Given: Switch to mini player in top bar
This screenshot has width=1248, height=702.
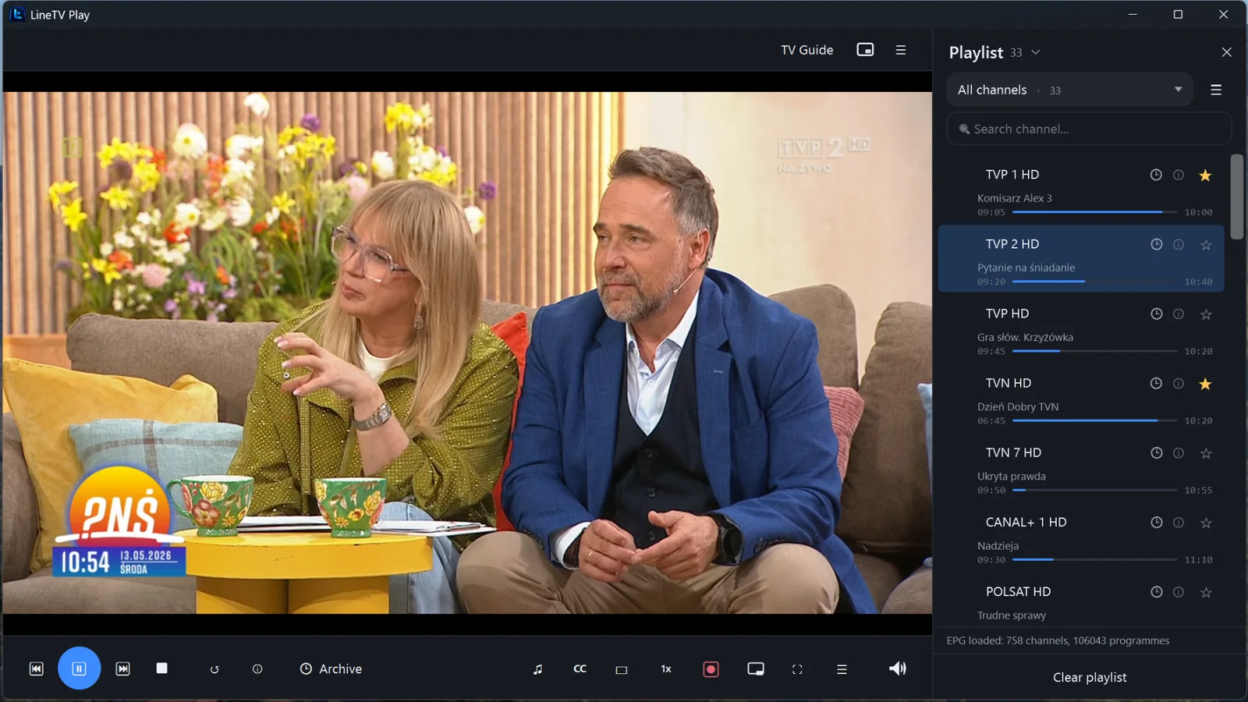Looking at the screenshot, I should pos(865,50).
